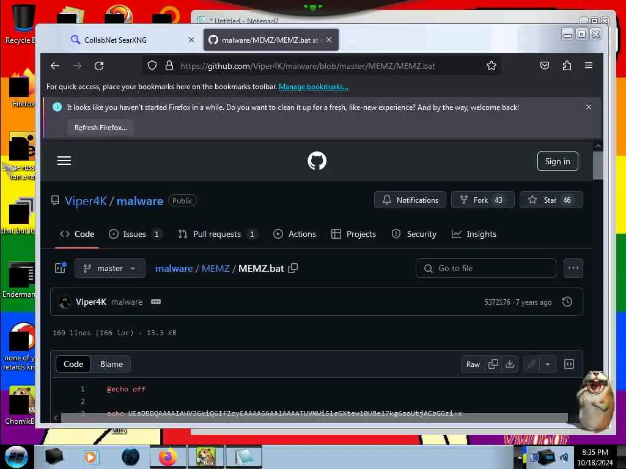Download the raw MEMZ.bat file
Image resolution: width=626 pixels, height=469 pixels.
click(x=510, y=364)
